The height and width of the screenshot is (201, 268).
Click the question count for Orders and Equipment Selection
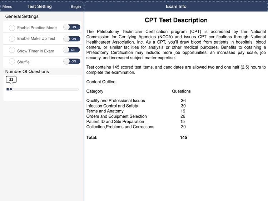183,116
